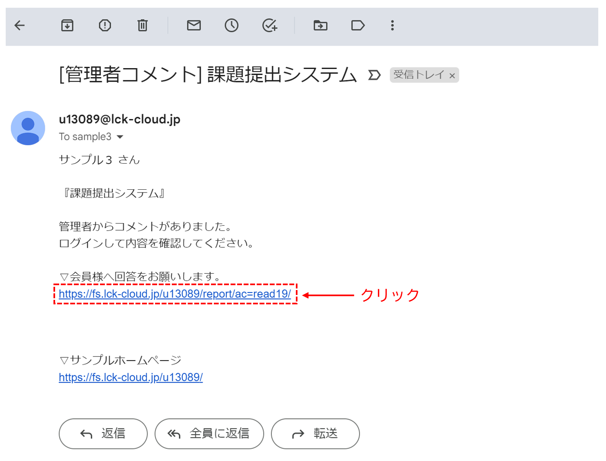Click the 全員に返信 reply-all button
This screenshot has height=461, width=606.
209,434
